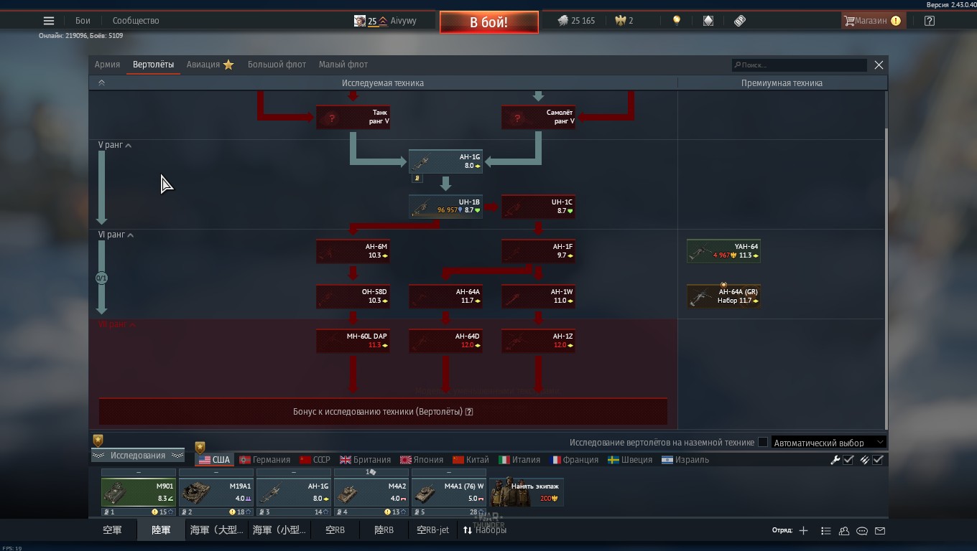Open the hamburger main menu

click(49, 21)
